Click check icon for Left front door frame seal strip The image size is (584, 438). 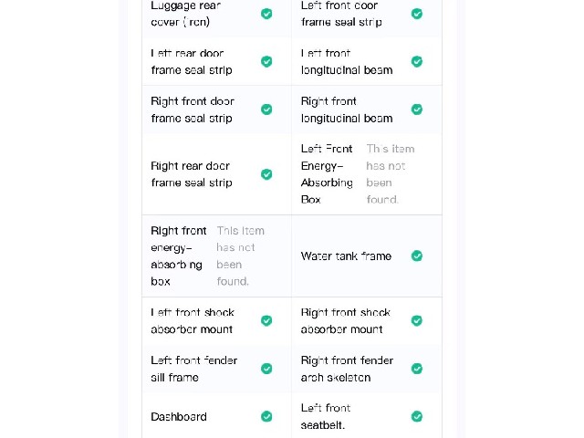(417, 14)
